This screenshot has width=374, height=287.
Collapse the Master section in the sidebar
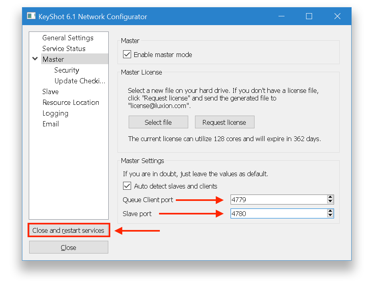pyautogui.click(x=35, y=59)
